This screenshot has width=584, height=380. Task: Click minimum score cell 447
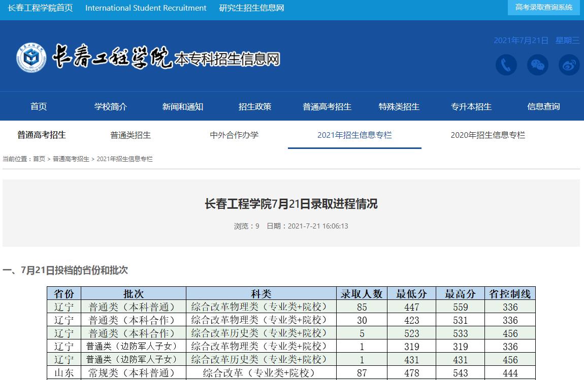pyautogui.click(x=411, y=307)
